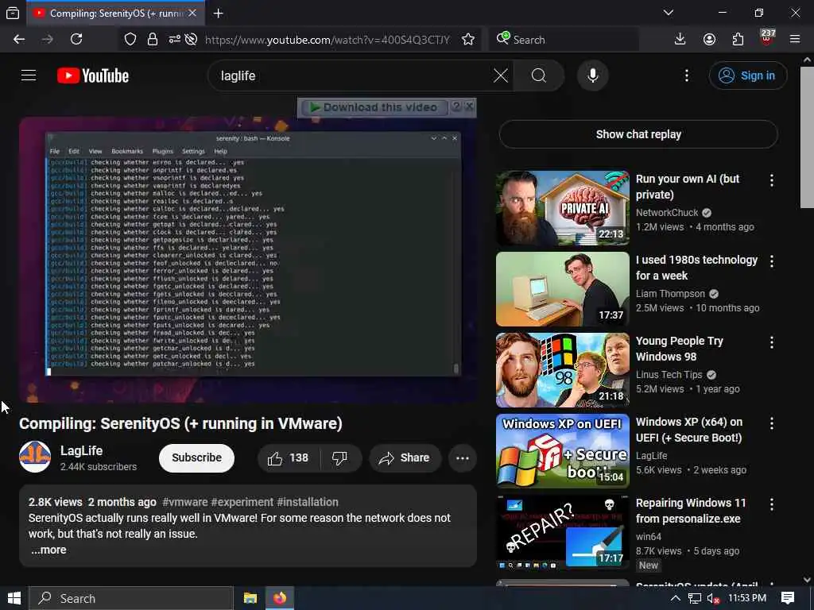Expand description with ...more
Screen dimensions: 814x610
48,550
